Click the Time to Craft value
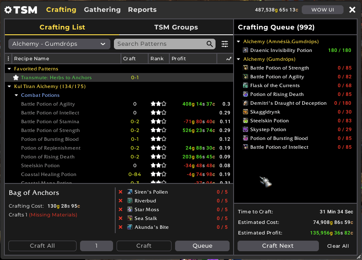 point(336,212)
